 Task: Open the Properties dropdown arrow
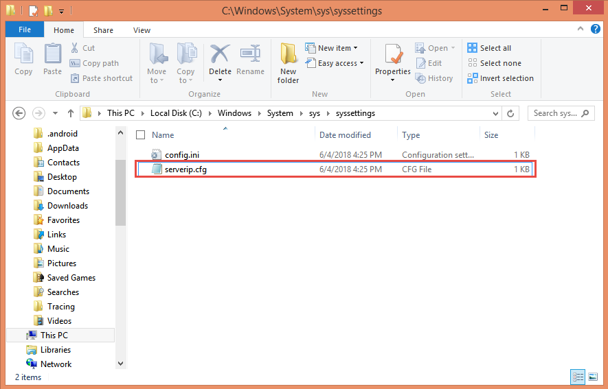coord(392,80)
